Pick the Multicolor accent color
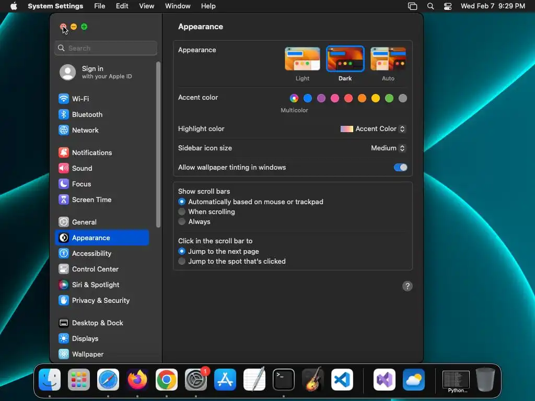Screen dimensions: 535x401 coord(294,98)
